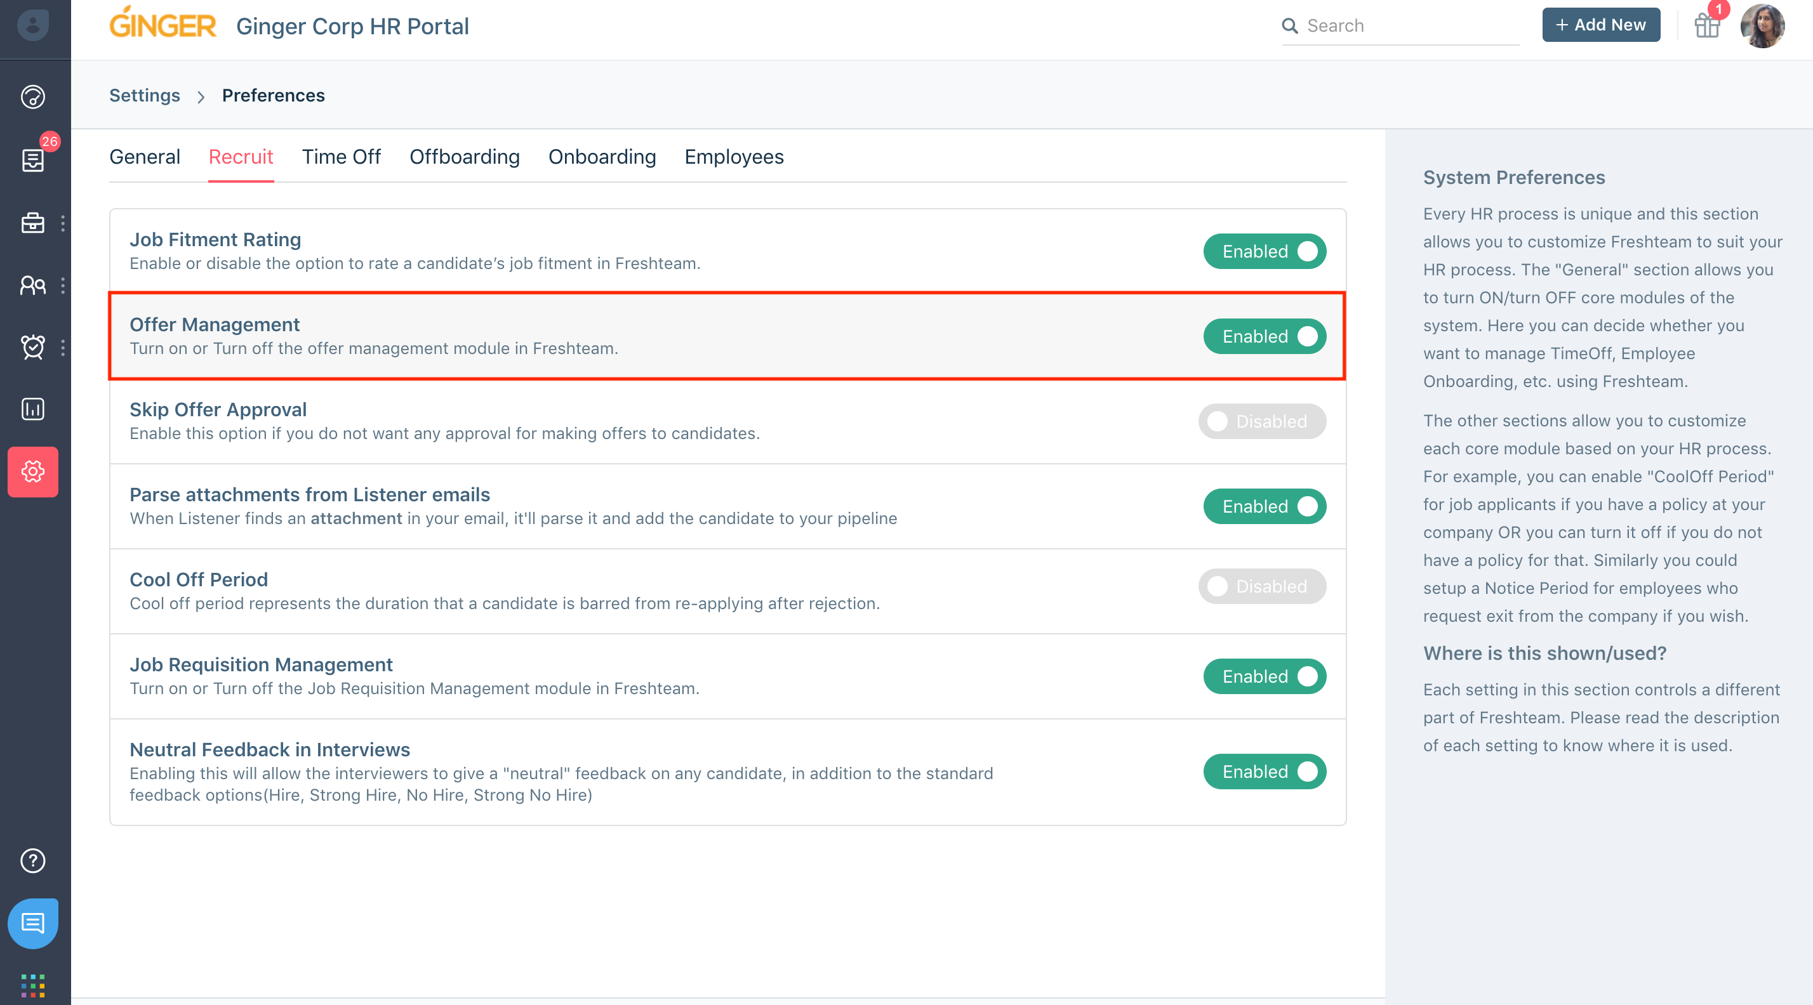The height and width of the screenshot is (1005, 1813).
Task: Enable the Skip Offer Approval toggle
Action: coord(1262,421)
